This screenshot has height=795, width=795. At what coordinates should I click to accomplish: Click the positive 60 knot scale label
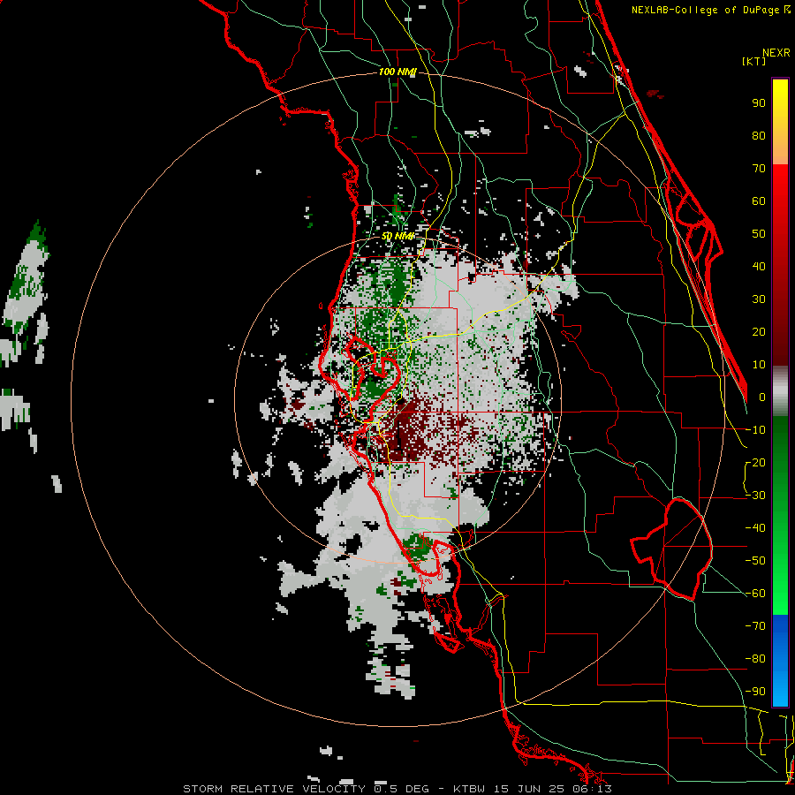point(759,201)
